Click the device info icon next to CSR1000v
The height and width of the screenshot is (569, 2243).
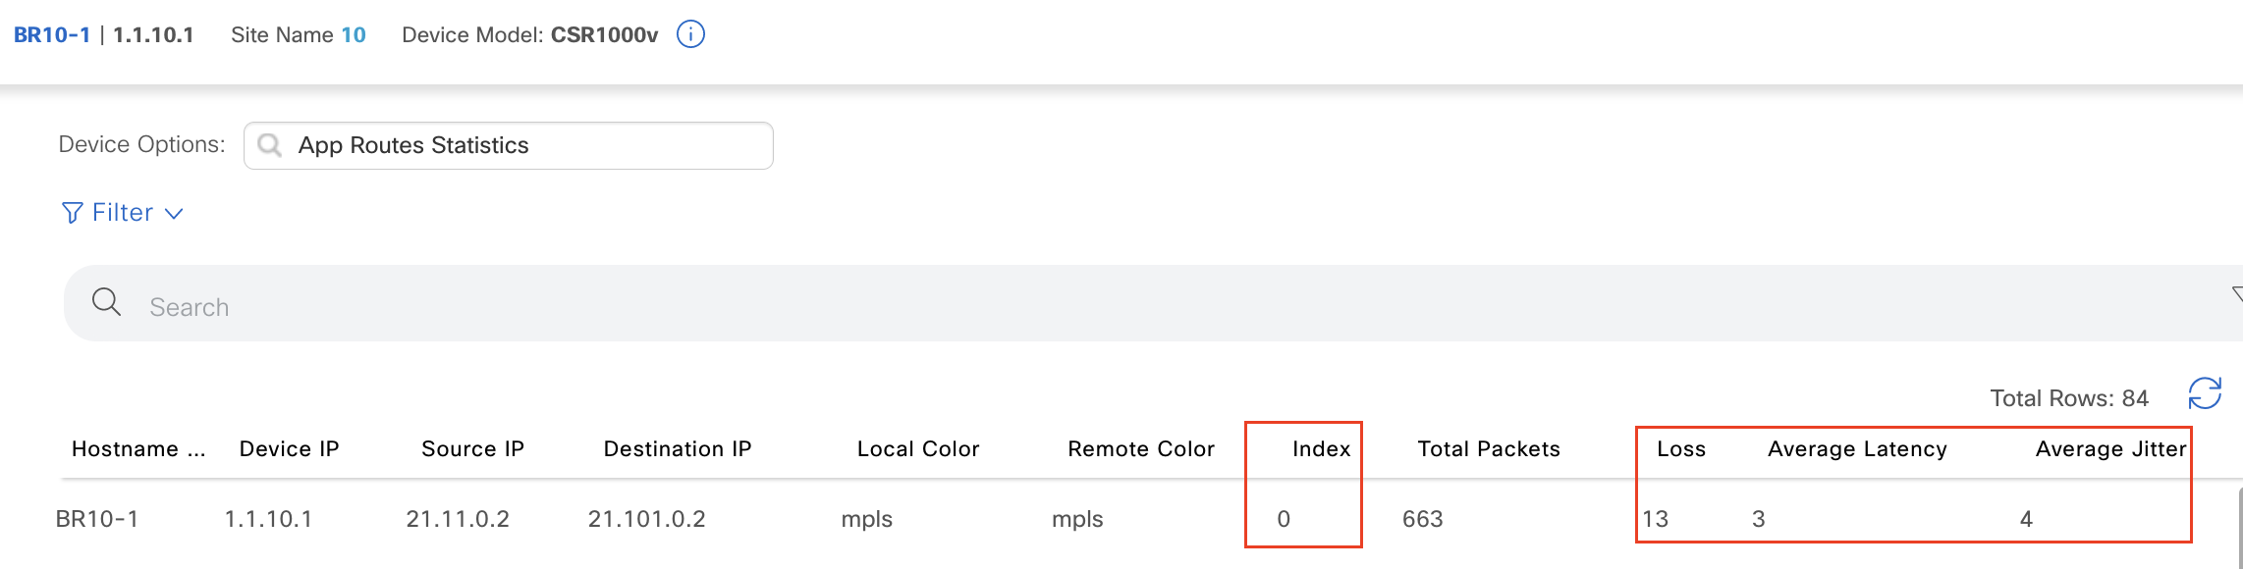pos(690,34)
